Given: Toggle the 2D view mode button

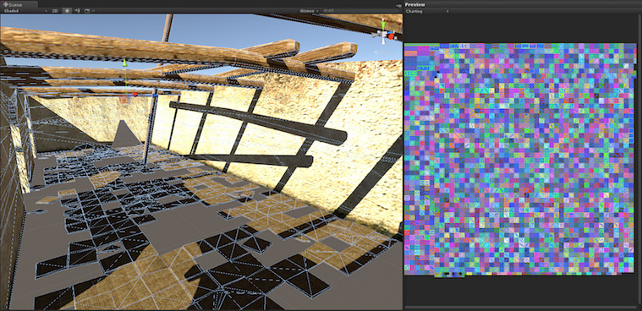Looking at the screenshot, I should tap(55, 11).
